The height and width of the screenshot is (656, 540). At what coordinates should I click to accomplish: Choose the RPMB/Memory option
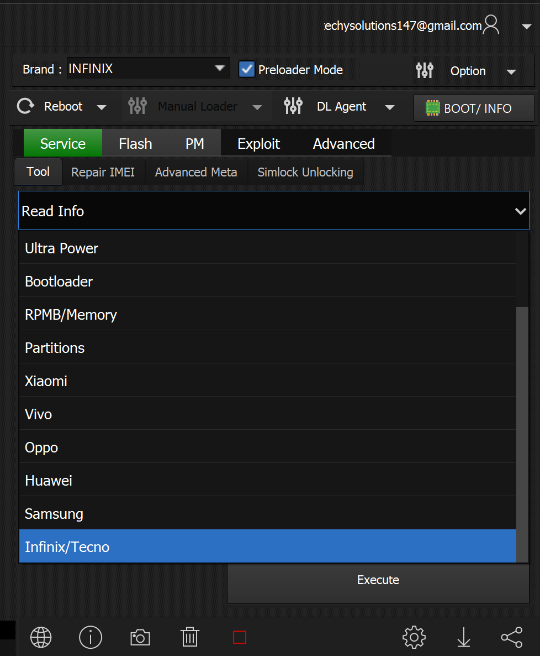(268, 314)
